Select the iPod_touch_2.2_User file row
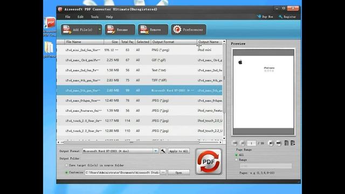Screen dimensions: 345x194 140,131
